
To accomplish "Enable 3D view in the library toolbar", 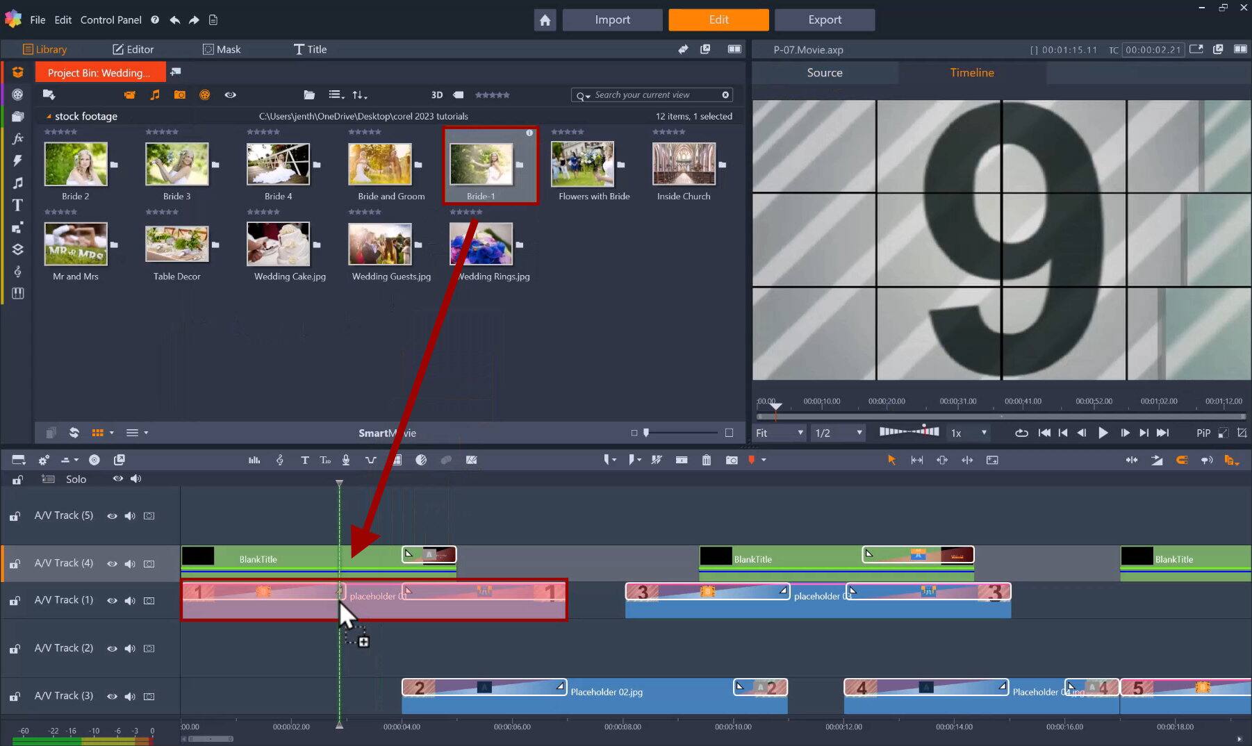I will point(437,94).
